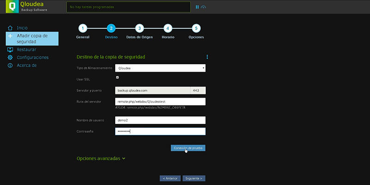Expand Opciones avanzadas section

[101, 159]
